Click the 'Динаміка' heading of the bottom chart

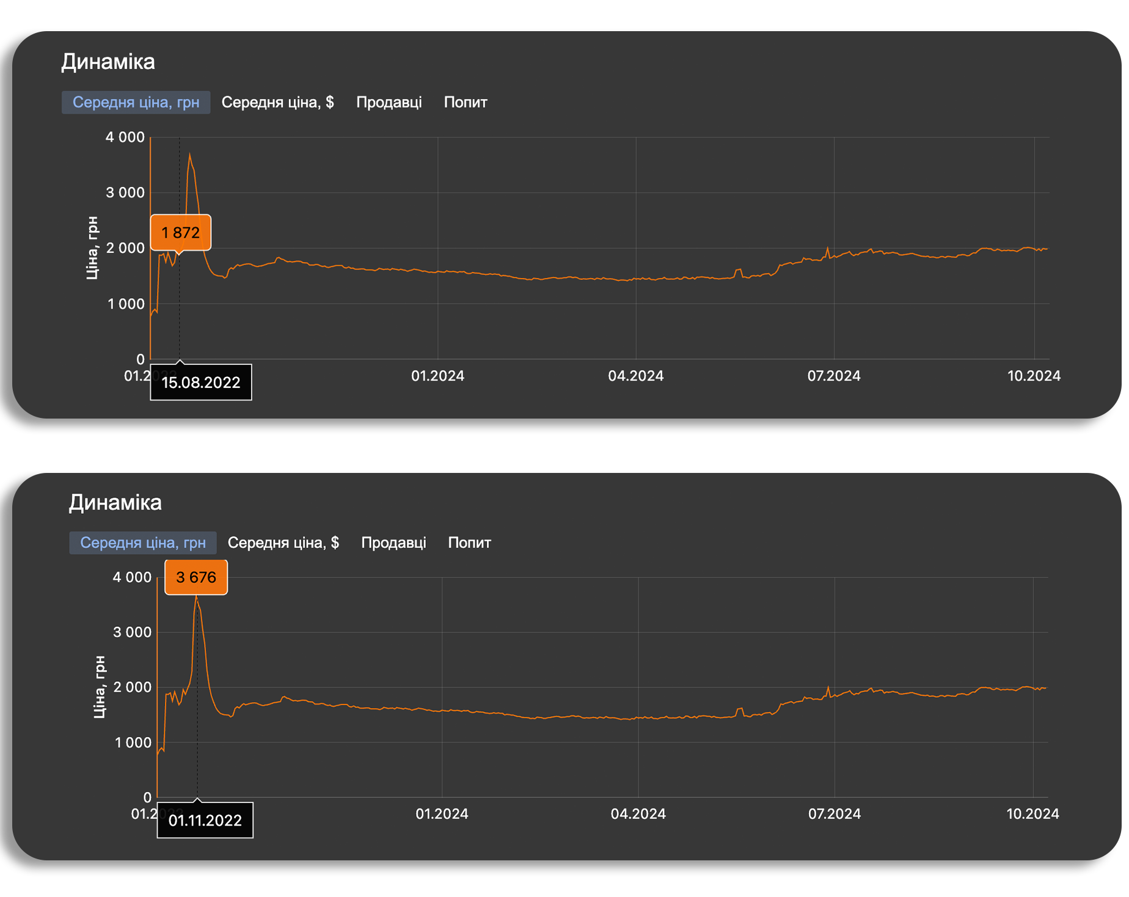[115, 502]
